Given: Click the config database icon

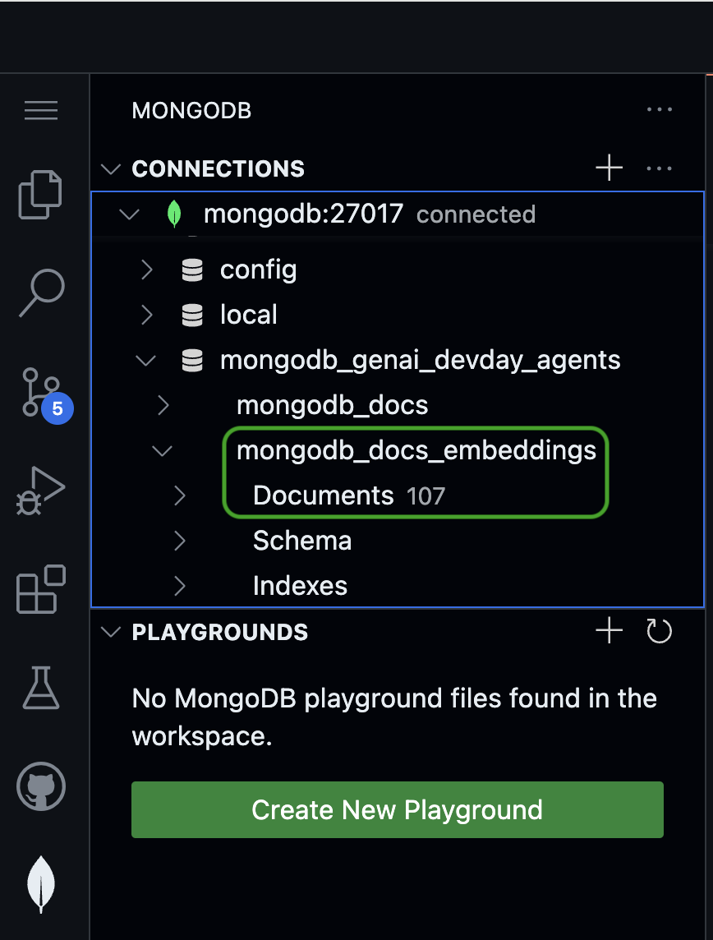Looking at the screenshot, I should [192, 270].
